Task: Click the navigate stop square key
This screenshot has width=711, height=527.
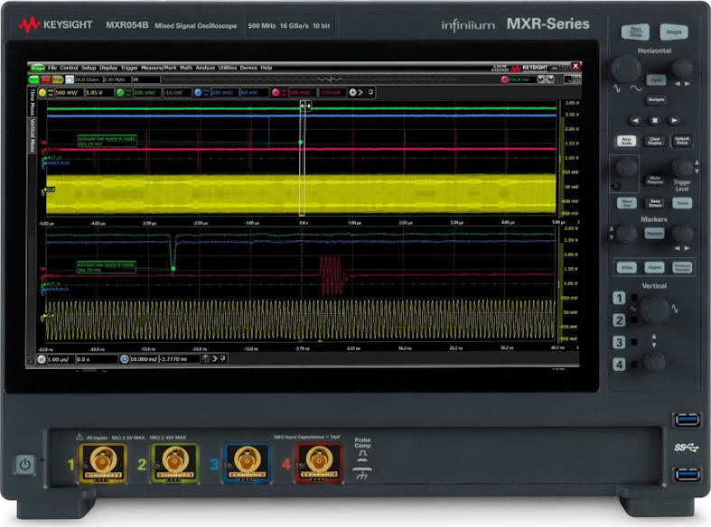Action: pyautogui.click(x=654, y=120)
